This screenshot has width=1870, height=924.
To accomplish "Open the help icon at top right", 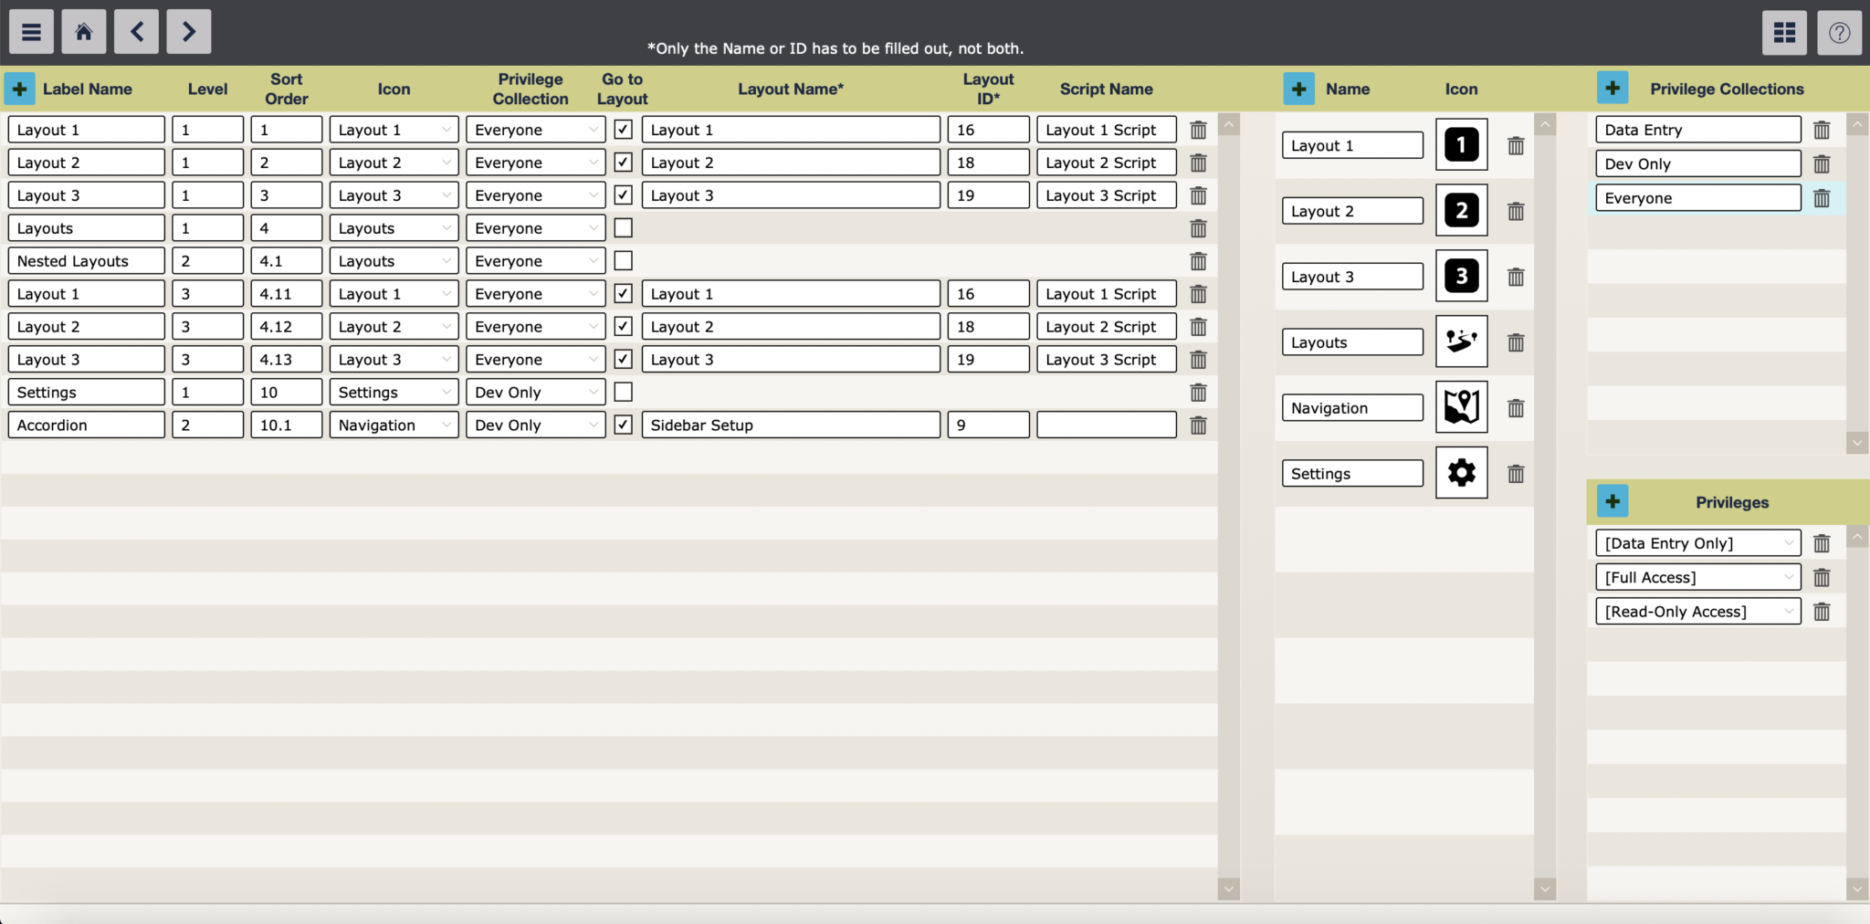I will (x=1838, y=32).
